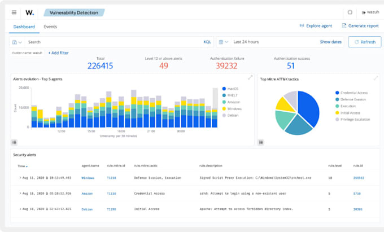Expand the Alerts evolution chart fullscreen

pos(250,78)
